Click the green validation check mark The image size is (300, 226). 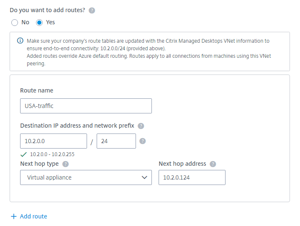[23, 154]
